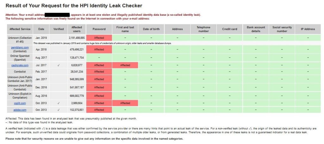Click the Collection #1-#5 dataset description note
The width and height of the screenshot is (324, 144).
click(102, 43)
